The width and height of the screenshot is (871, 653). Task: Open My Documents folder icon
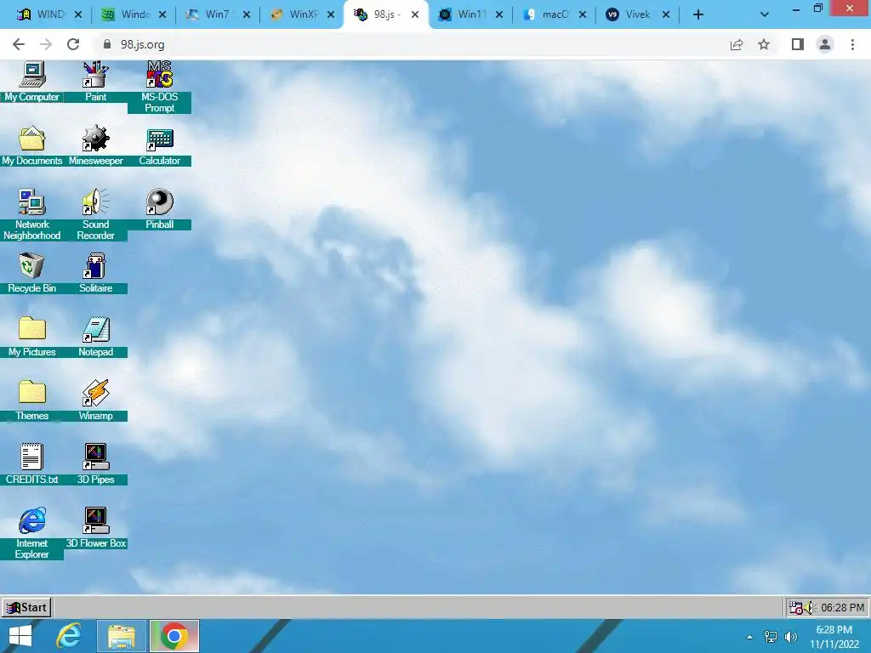tap(31, 146)
